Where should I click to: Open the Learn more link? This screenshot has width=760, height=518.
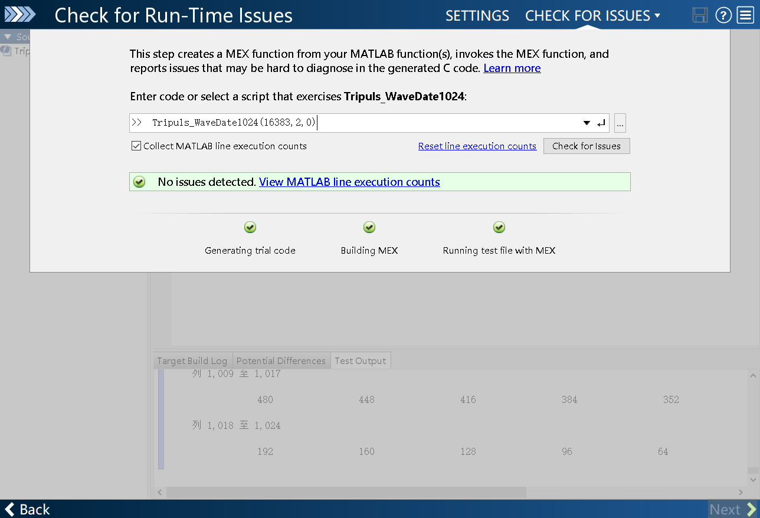pos(512,68)
